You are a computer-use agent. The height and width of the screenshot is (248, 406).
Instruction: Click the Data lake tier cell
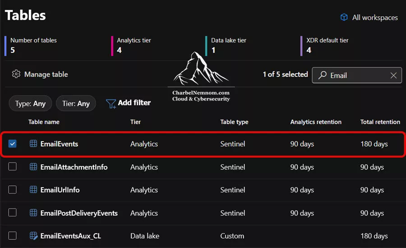[145, 236]
